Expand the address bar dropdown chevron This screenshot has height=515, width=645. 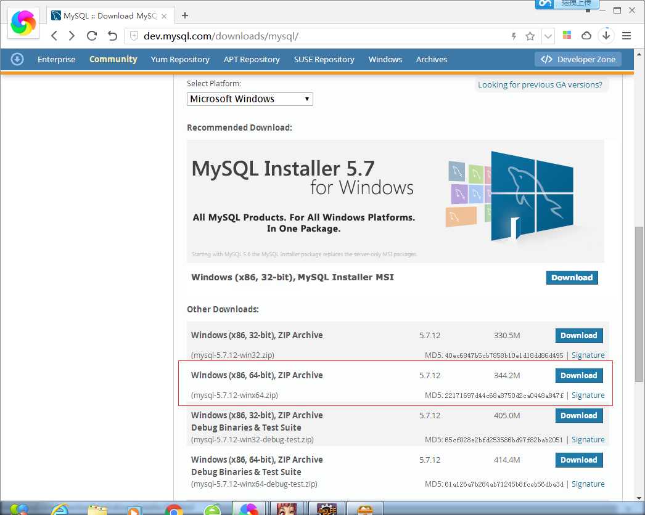(548, 36)
